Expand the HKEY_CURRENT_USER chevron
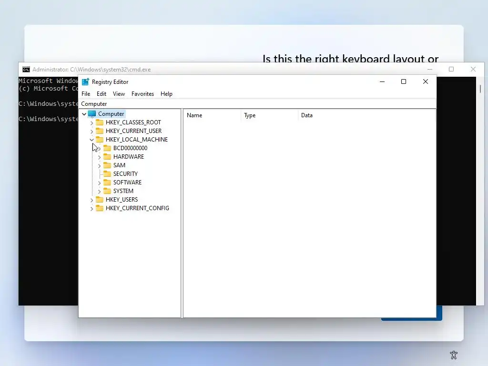 pyautogui.click(x=91, y=132)
